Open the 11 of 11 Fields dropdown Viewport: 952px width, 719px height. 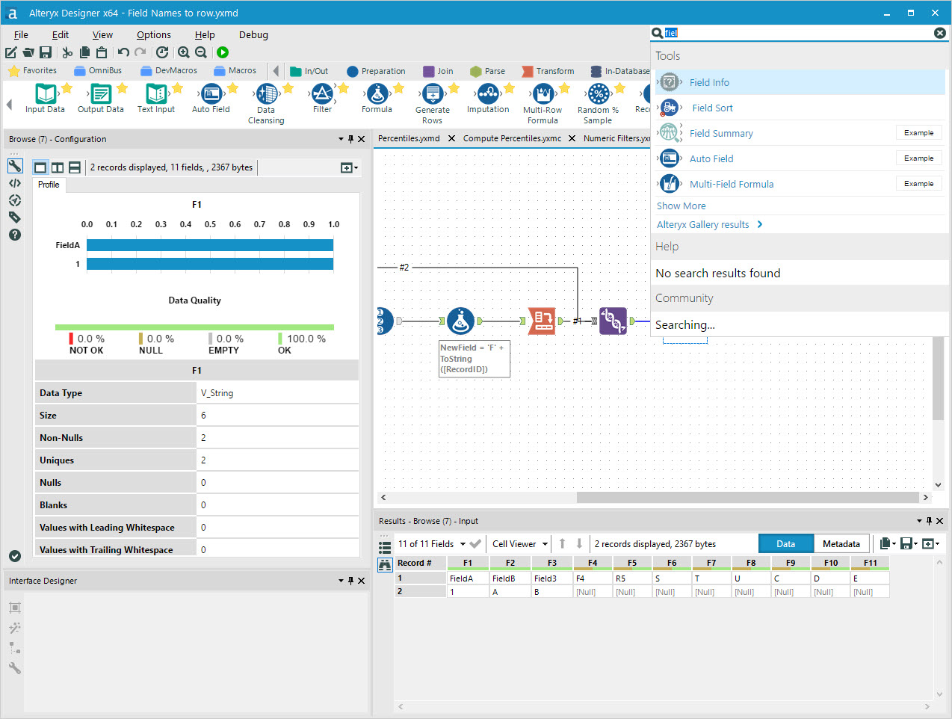432,544
